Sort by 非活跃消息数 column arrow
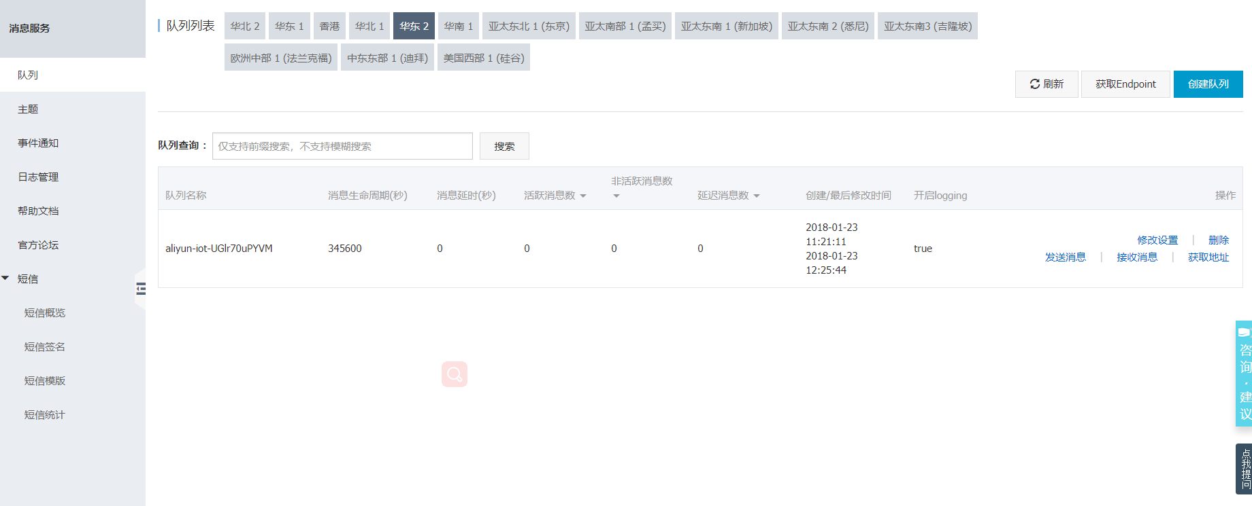 [x=616, y=196]
